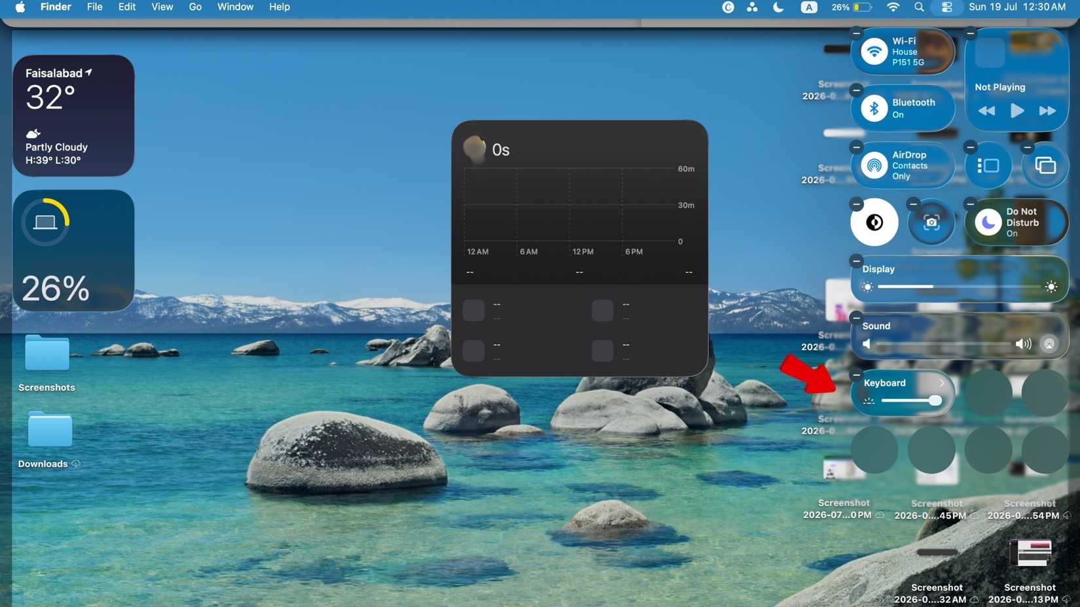
Task: Open the Window menu
Action: (235, 7)
